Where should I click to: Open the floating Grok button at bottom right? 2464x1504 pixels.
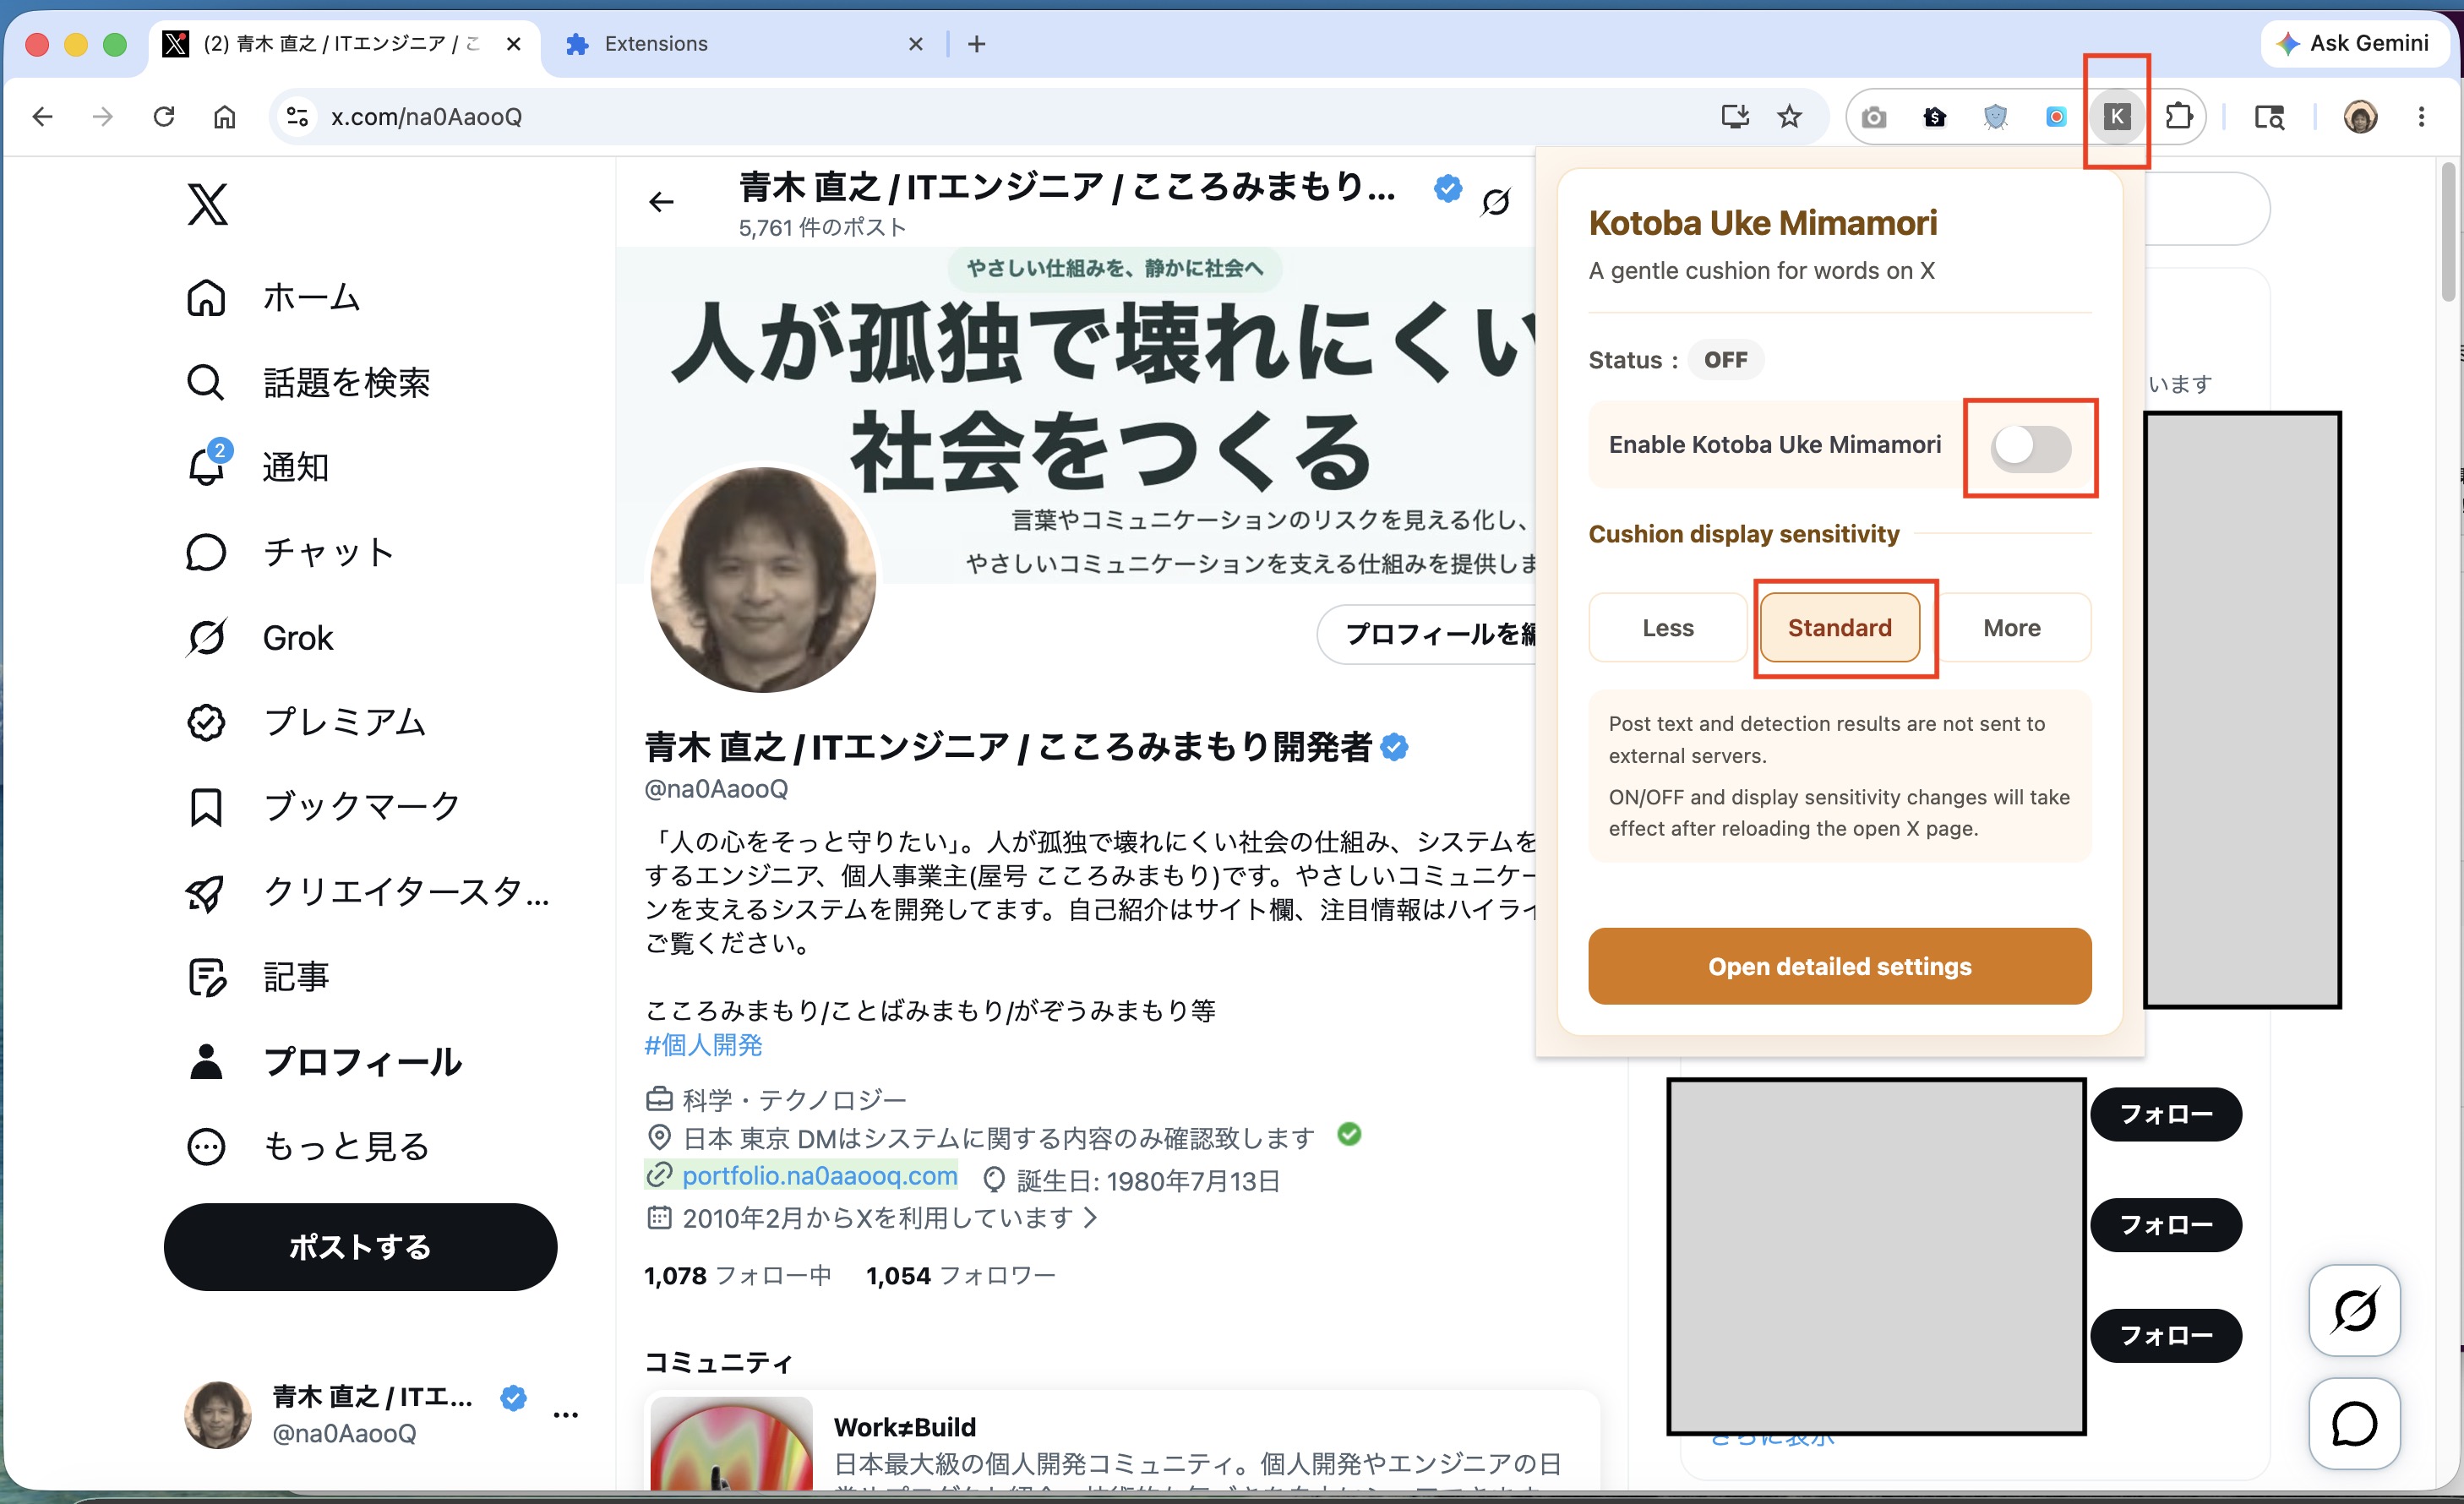pyautogui.click(x=2354, y=1310)
